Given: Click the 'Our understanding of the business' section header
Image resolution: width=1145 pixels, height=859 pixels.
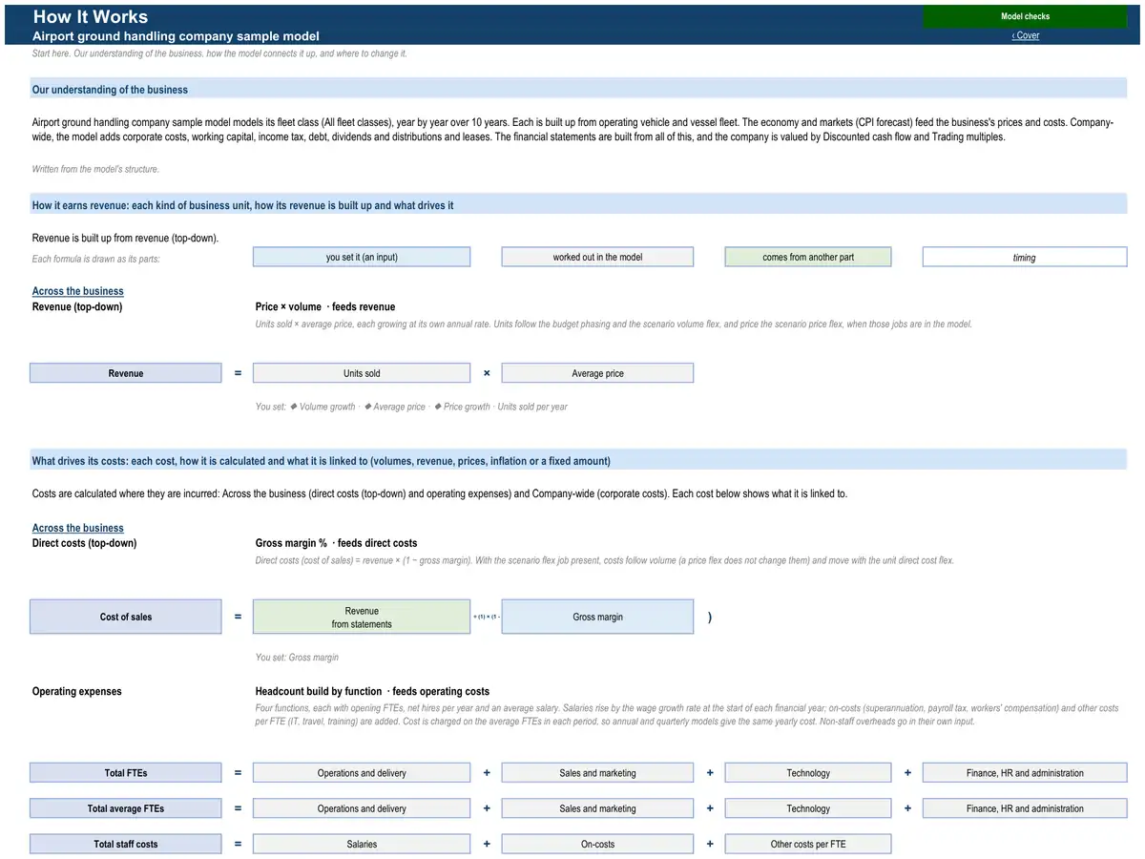Looking at the screenshot, I should pos(578,89).
